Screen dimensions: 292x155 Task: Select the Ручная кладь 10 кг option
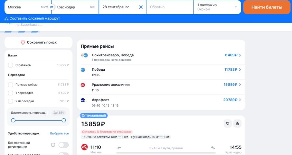[150, 137]
